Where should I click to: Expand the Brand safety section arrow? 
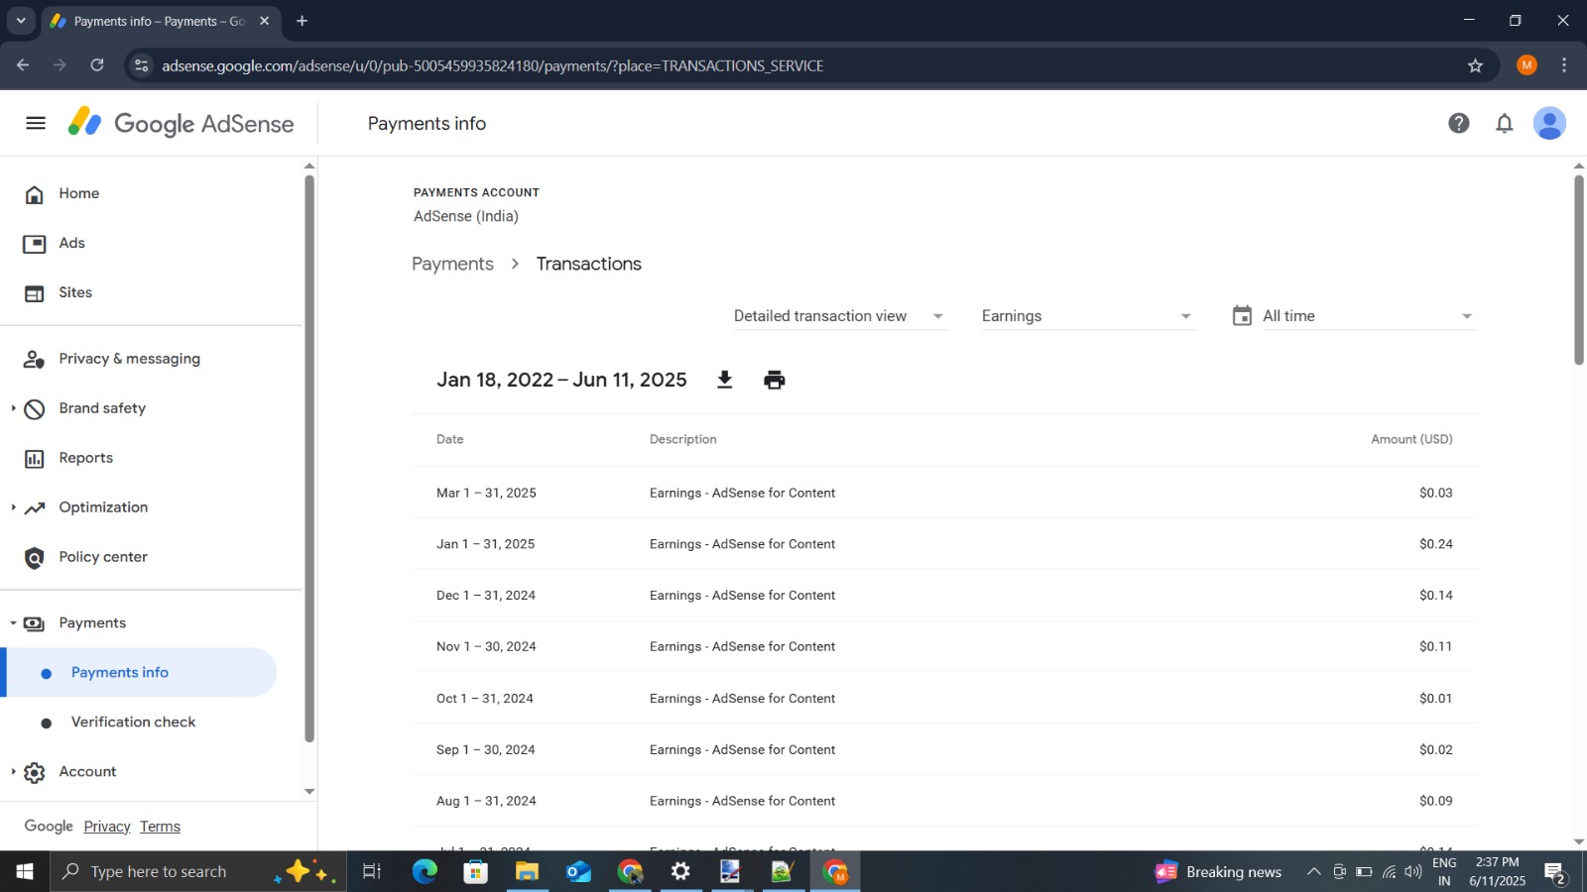tap(13, 408)
